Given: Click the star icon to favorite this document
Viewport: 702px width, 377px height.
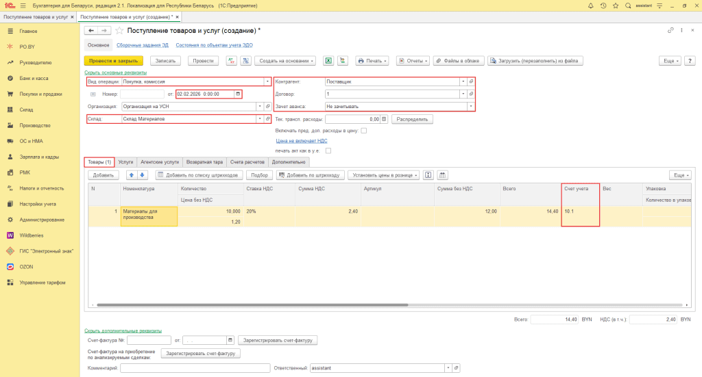Looking at the screenshot, I should click(x=119, y=31).
